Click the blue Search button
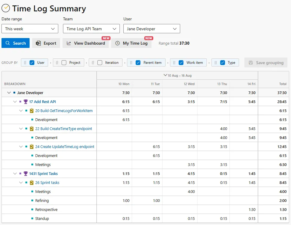The image size is (291, 225). pyautogui.click(x=16, y=43)
